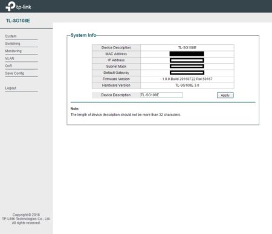
Task: Click the Apply button
Action: pyautogui.click(x=225, y=95)
